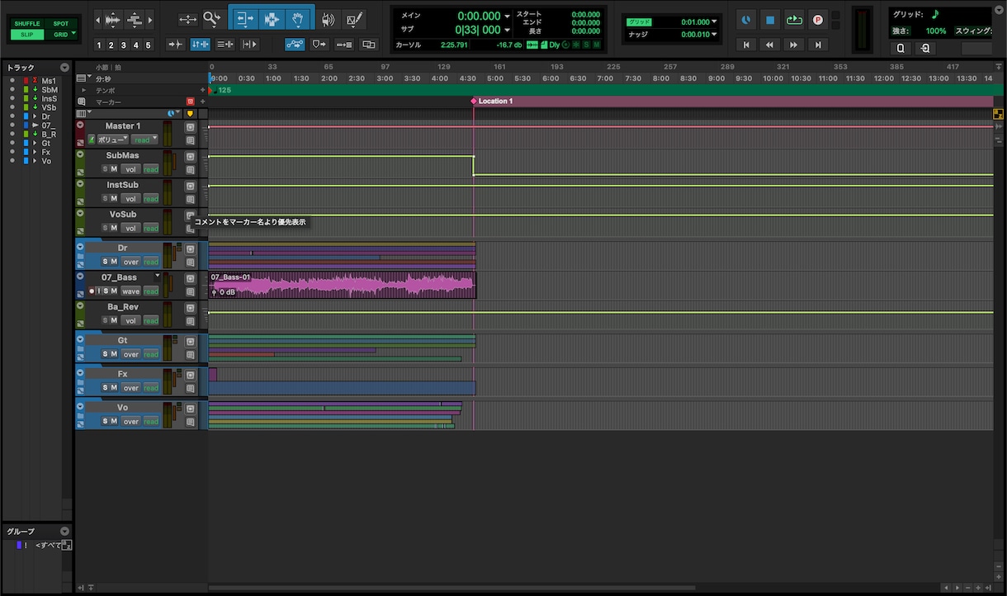Open the grid value dropdown
The width and height of the screenshot is (1007, 596).
[x=714, y=22]
